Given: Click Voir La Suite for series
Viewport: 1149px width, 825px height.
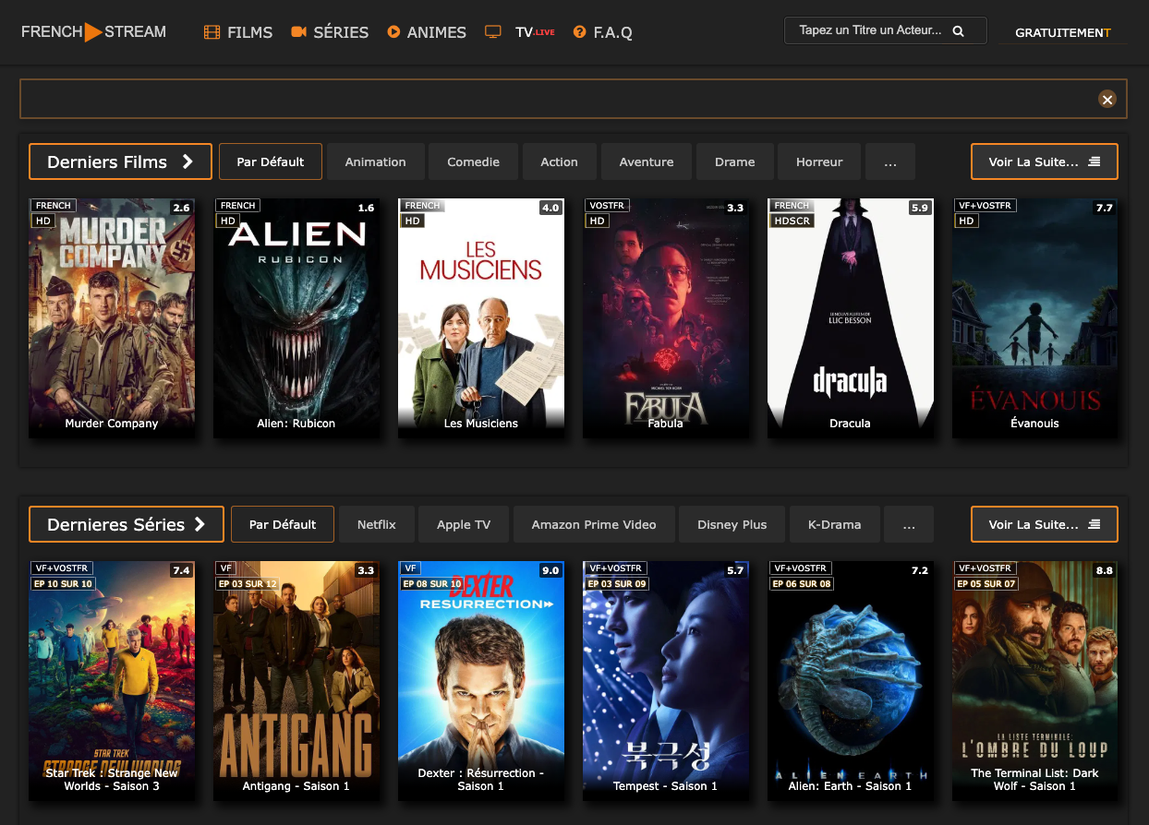Looking at the screenshot, I should click(x=1044, y=524).
